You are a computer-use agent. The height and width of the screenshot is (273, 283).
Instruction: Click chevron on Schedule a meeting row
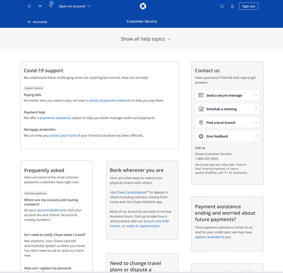(256, 109)
